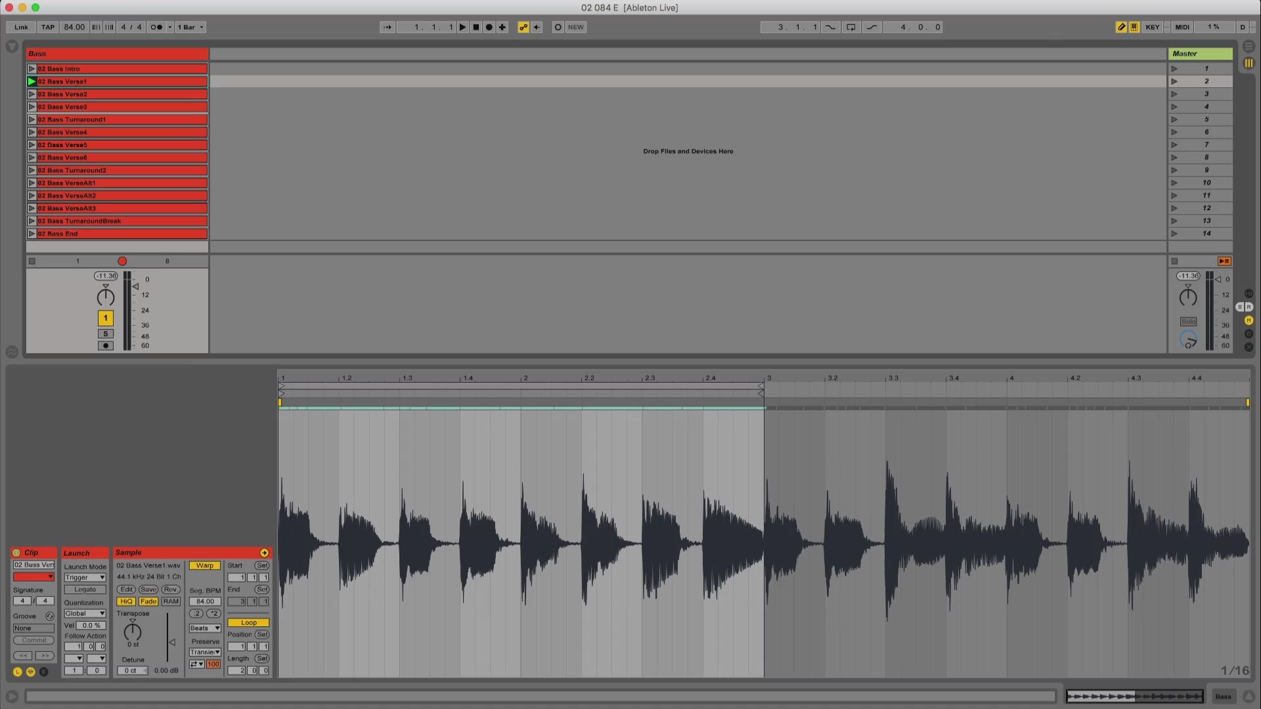The image size is (1261, 709).
Task: Toggle the Metronome button
Action: (x=156, y=27)
